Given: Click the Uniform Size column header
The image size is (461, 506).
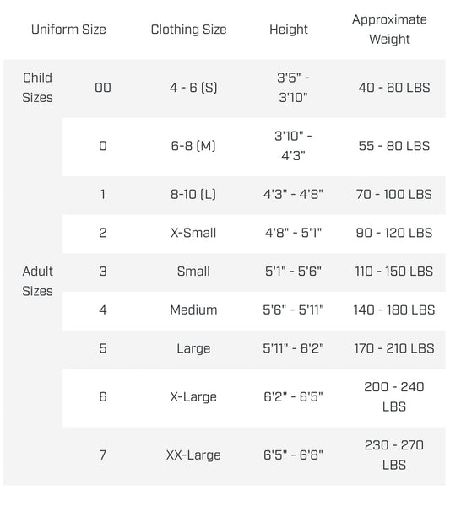Looking at the screenshot, I should tap(68, 30).
